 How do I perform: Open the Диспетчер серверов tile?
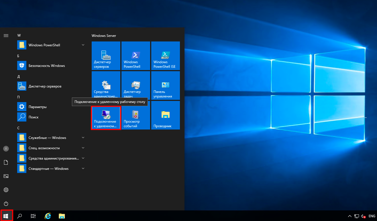pyautogui.click(x=106, y=55)
